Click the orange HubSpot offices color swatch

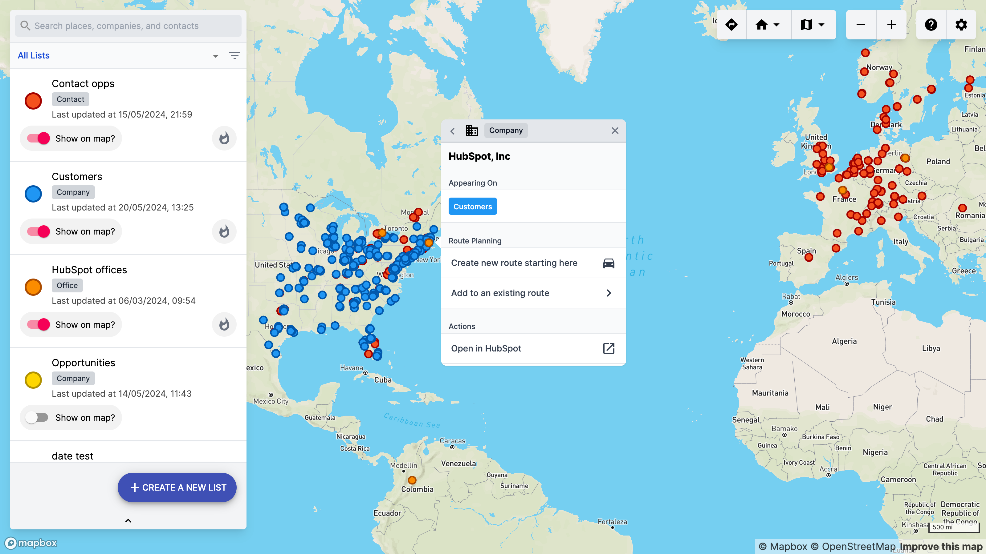pyautogui.click(x=33, y=287)
